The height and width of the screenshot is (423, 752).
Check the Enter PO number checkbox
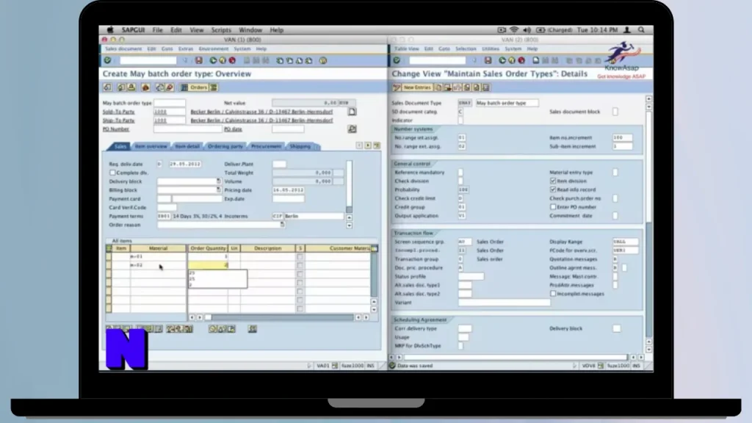[553, 206]
